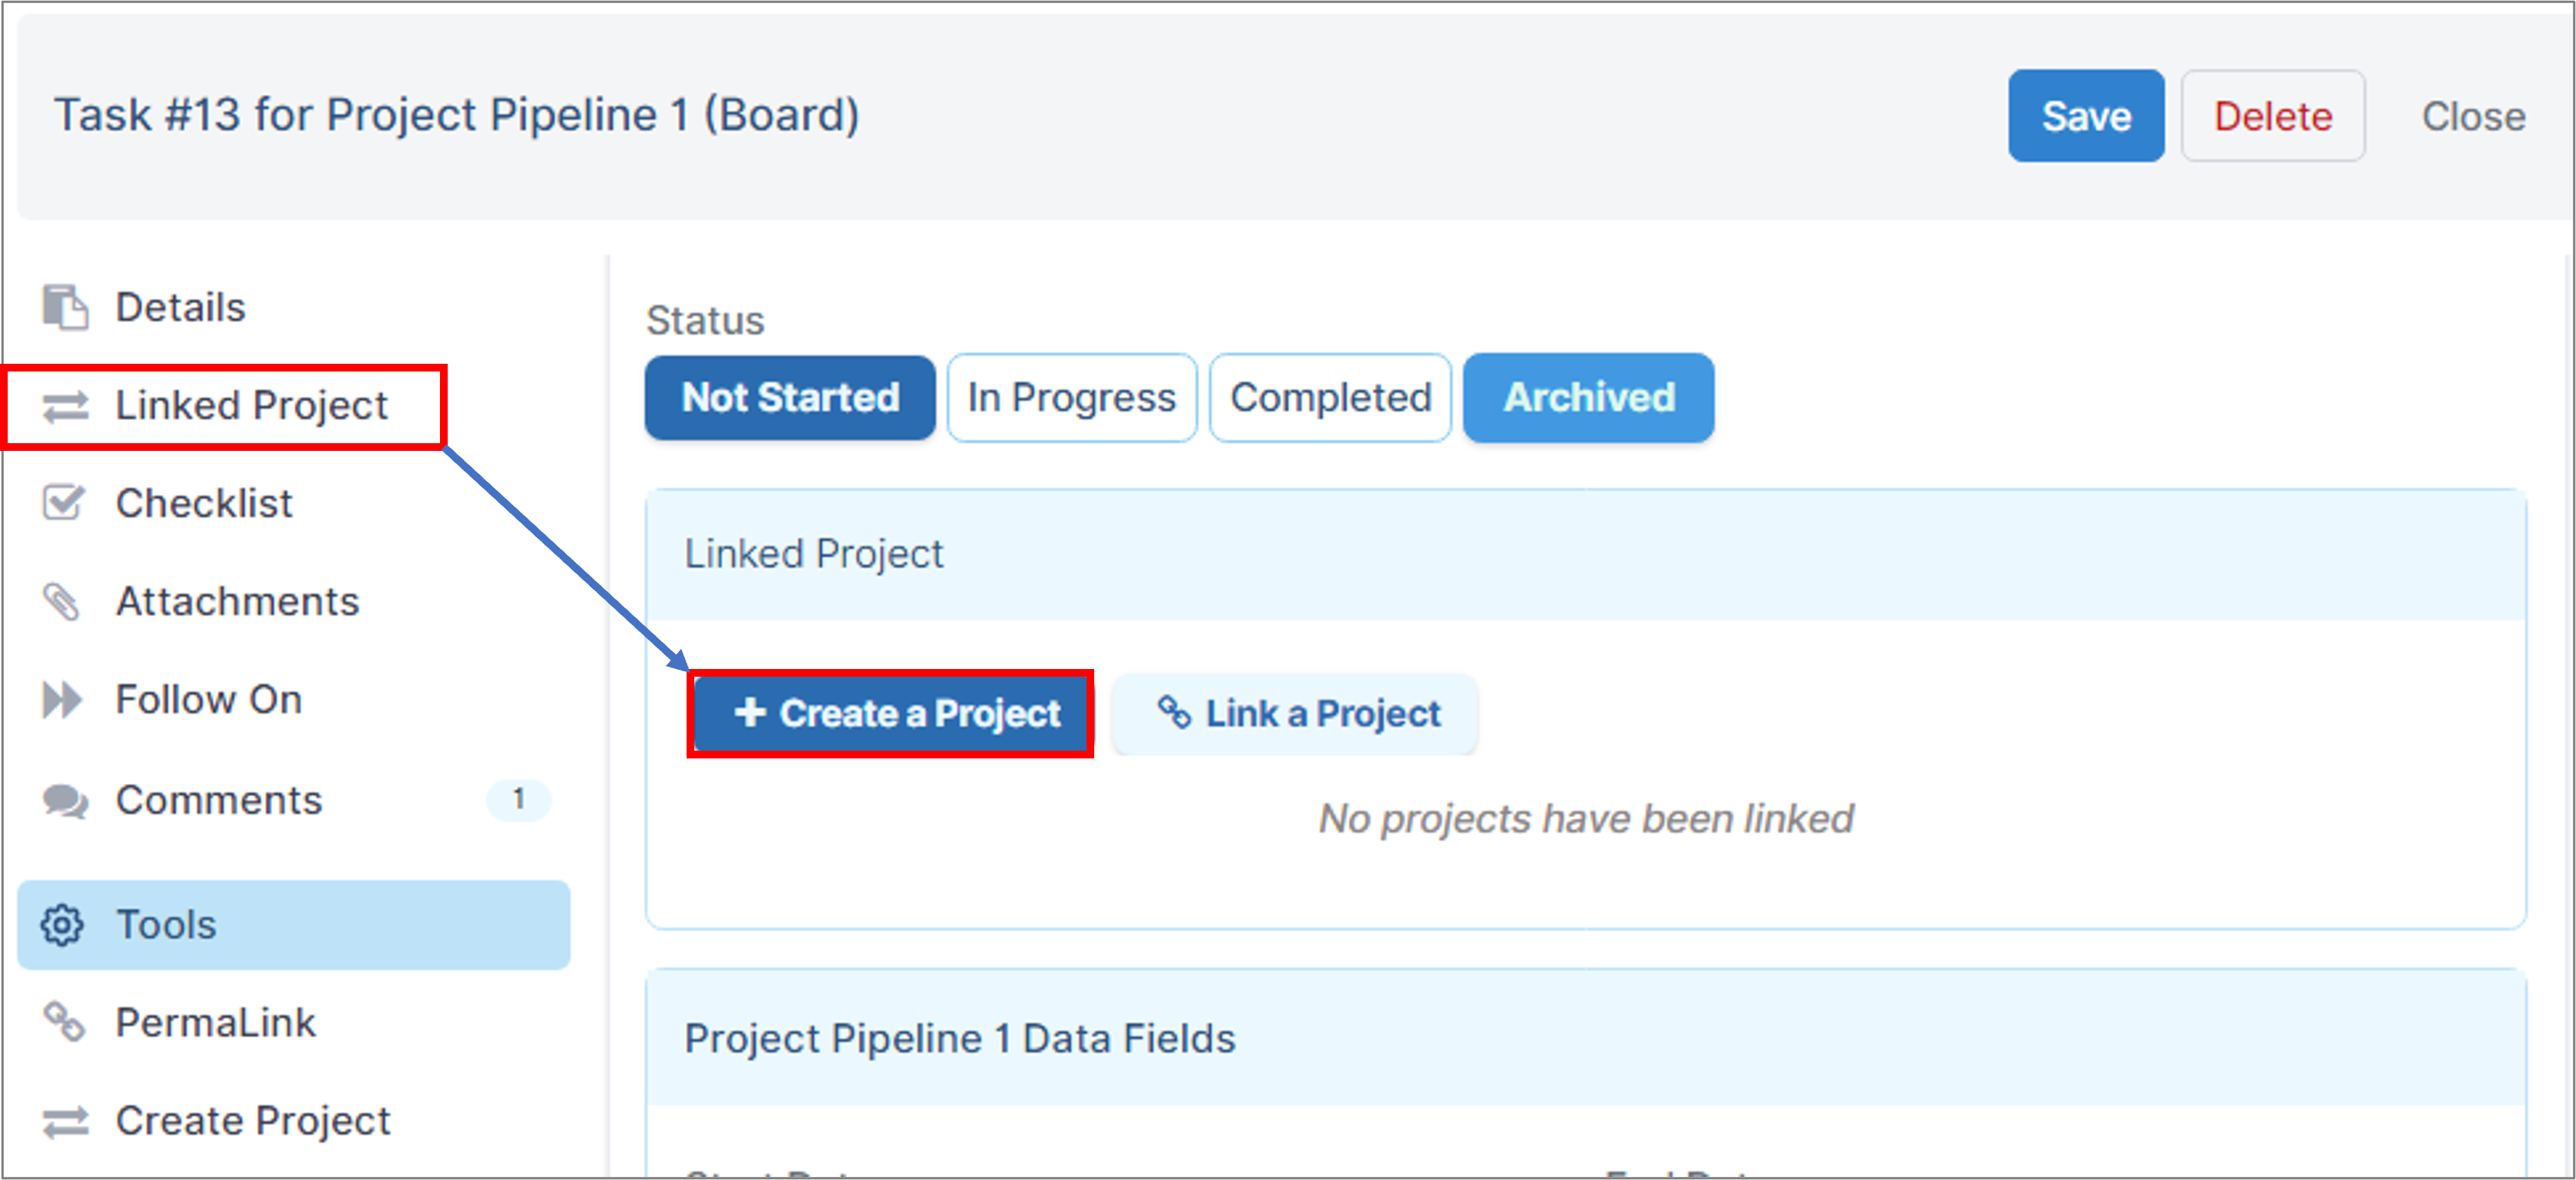The width and height of the screenshot is (2576, 1180).
Task: Click the Tools gear icon
Action: tap(62, 925)
